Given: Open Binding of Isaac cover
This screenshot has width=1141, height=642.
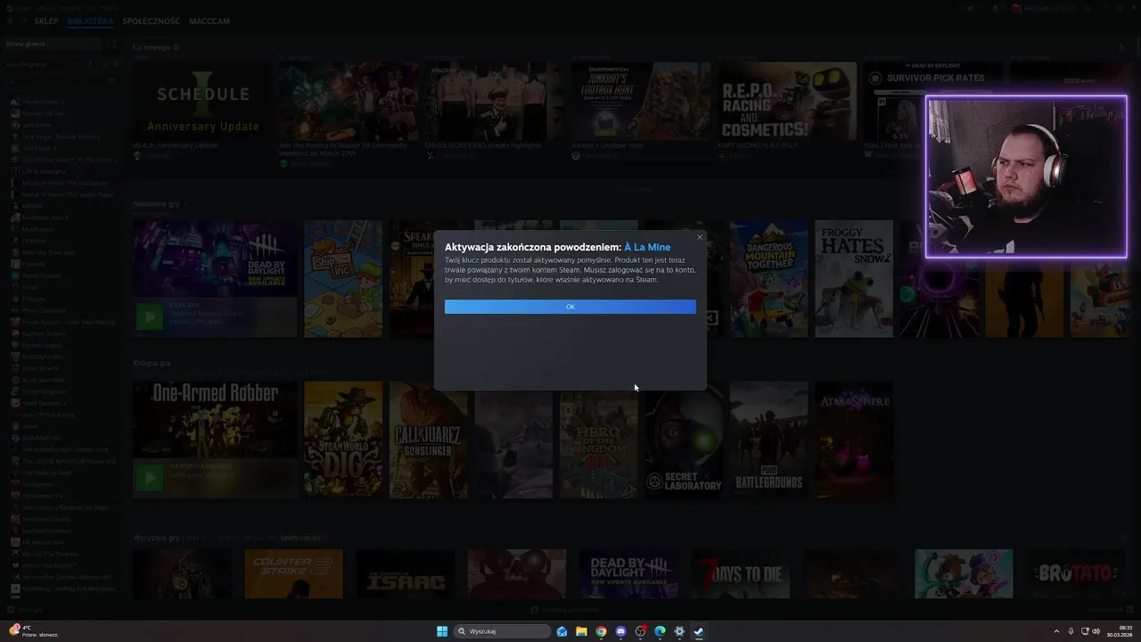Looking at the screenshot, I should (x=405, y=574).
